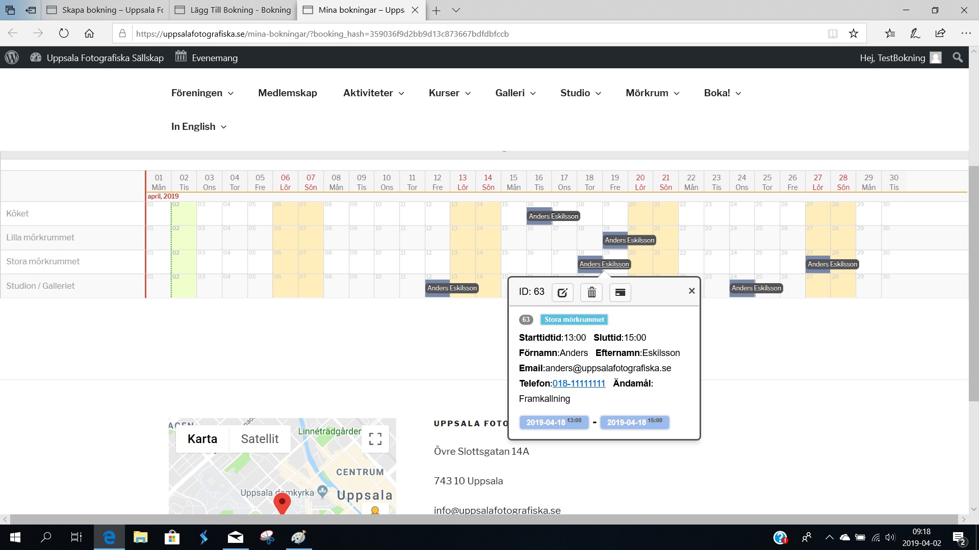
Task: Open Mail app from taskbar
Action: 235,537
